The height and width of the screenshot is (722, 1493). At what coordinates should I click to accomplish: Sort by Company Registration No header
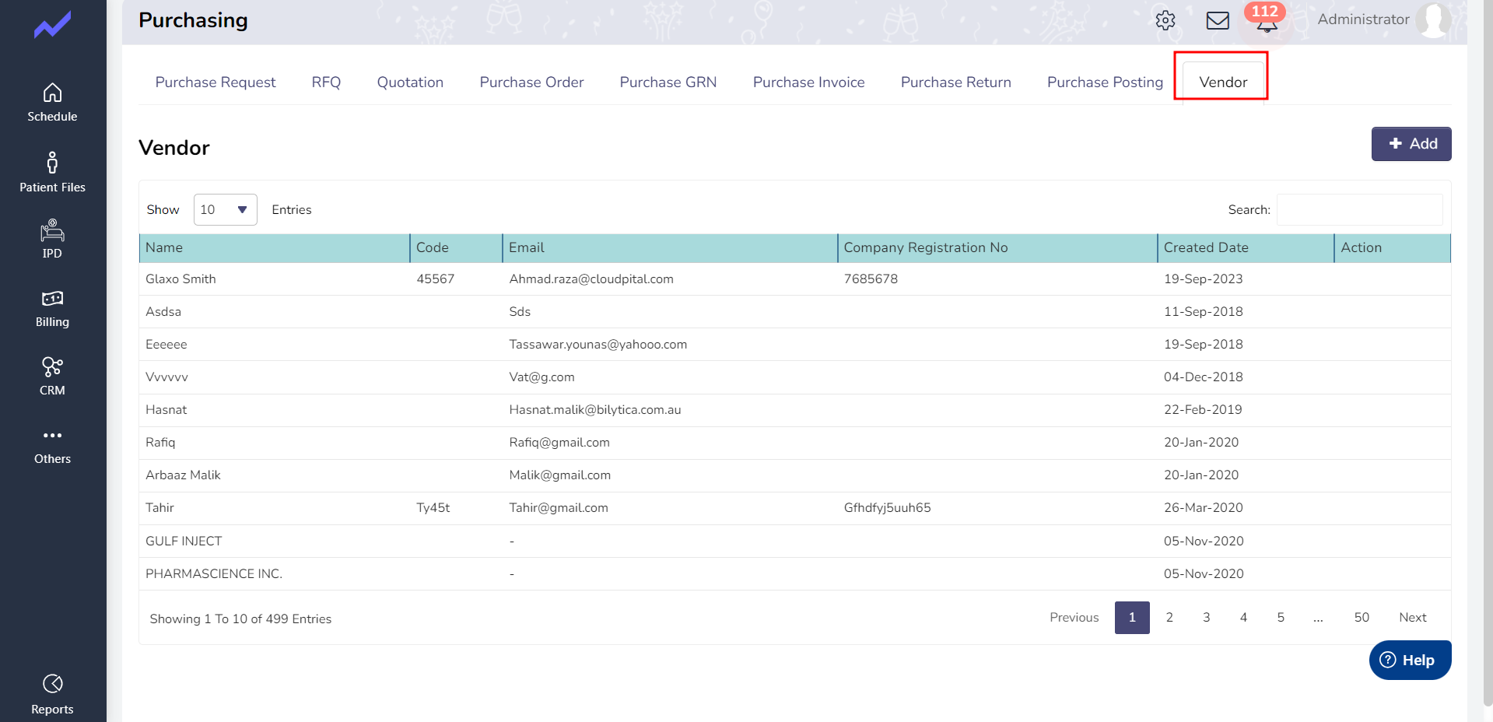tap(997, 248)
